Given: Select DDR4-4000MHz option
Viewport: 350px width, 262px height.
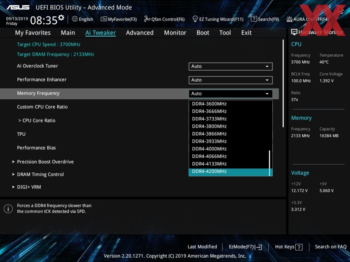Looking at the screenshot, I should [x=229, y=149].
